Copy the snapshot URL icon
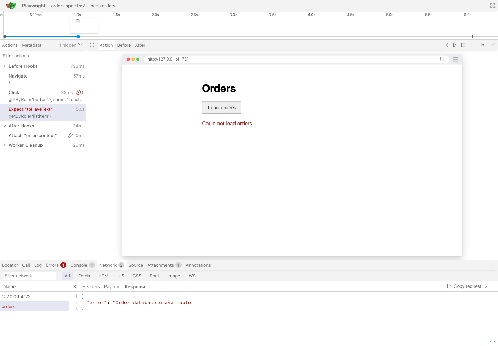Viewport: 498px width, 346px height. tap(442, 59)
